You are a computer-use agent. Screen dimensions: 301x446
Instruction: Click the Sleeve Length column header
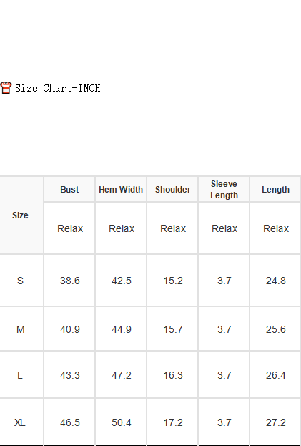(x=224, y=190)
